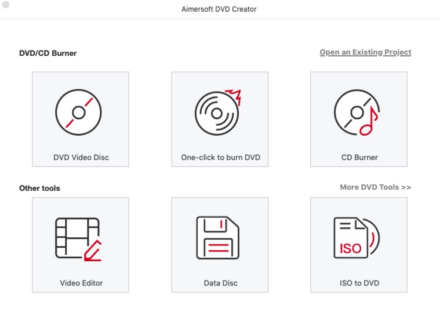Select the ISO to DVD file icon
This screenshot has height=320, width=440.
pyautogui.click(x=357, y=238)
